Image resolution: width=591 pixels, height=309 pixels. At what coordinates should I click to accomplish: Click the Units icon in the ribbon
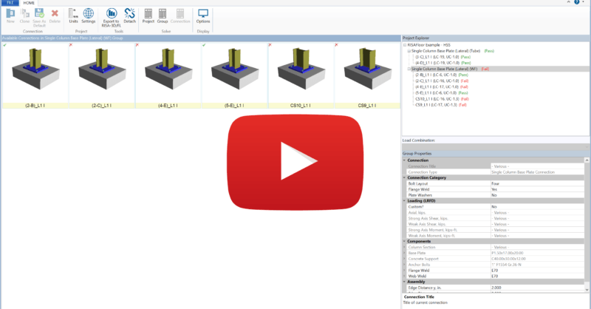(73, 15)
